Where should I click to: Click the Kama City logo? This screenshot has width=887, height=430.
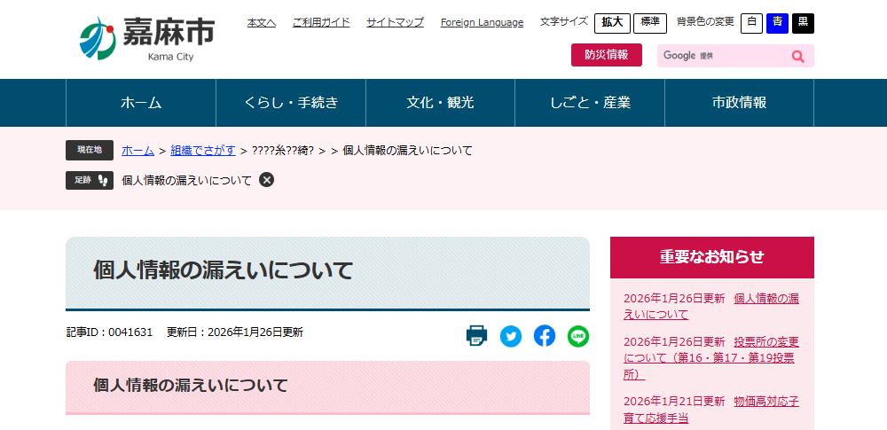[146, 39]
